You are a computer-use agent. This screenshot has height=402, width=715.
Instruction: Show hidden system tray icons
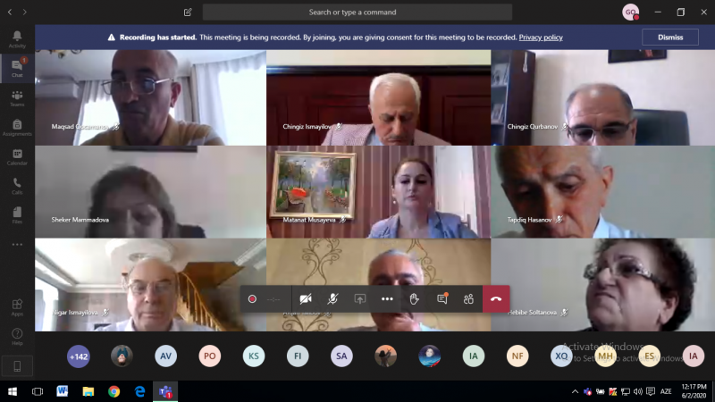point(575,391)
